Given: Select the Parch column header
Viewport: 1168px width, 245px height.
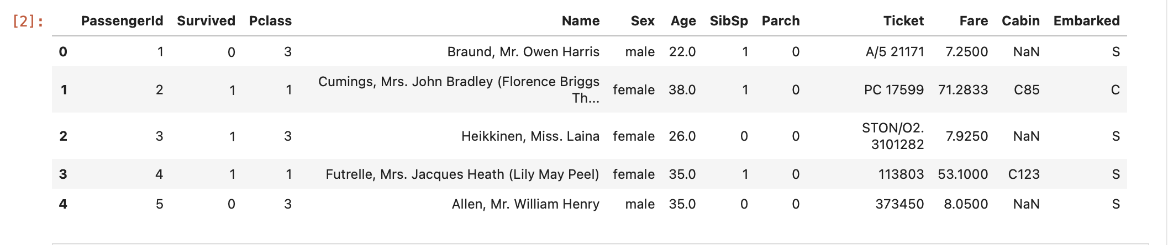Looking at the screenshot, I should (780, 21).
